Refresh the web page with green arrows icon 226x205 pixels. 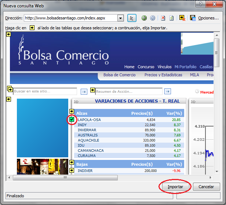pyautogui.click(x=171, y=18)
